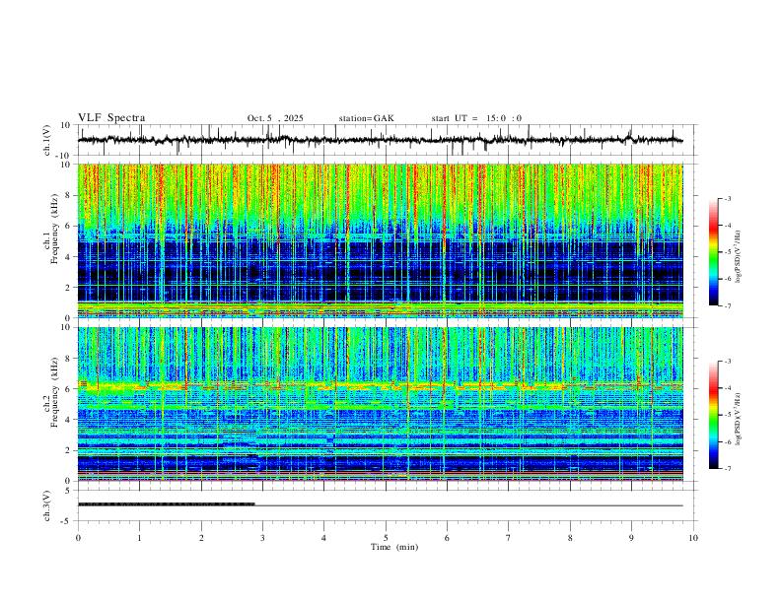Click the ch.2 spectrogram color bar

click(x=714, y=415)
